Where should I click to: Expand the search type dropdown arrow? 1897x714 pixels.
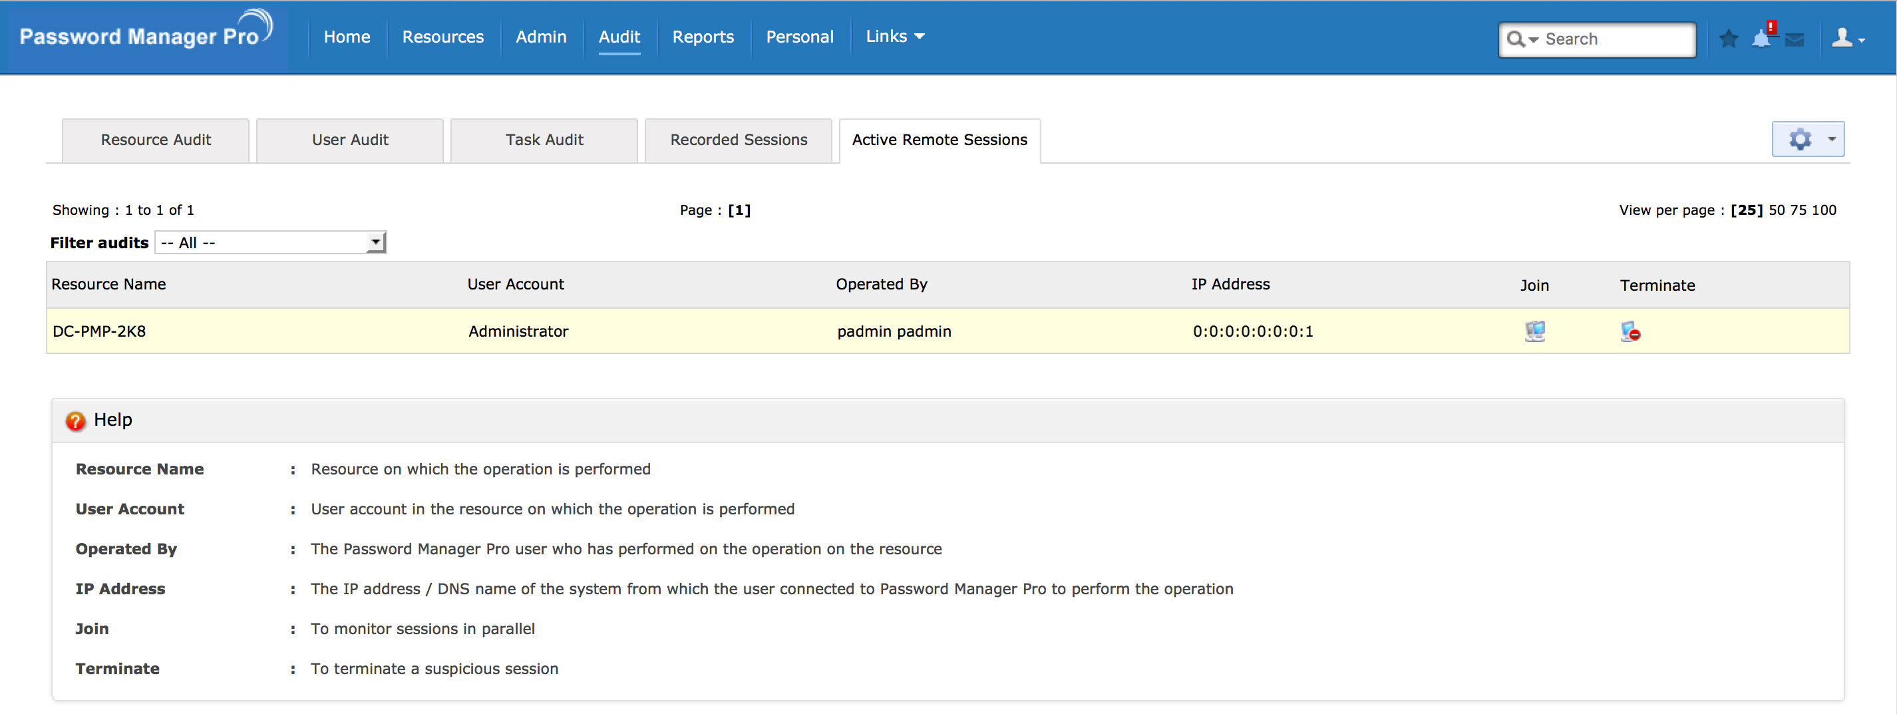coord(1532,40)
